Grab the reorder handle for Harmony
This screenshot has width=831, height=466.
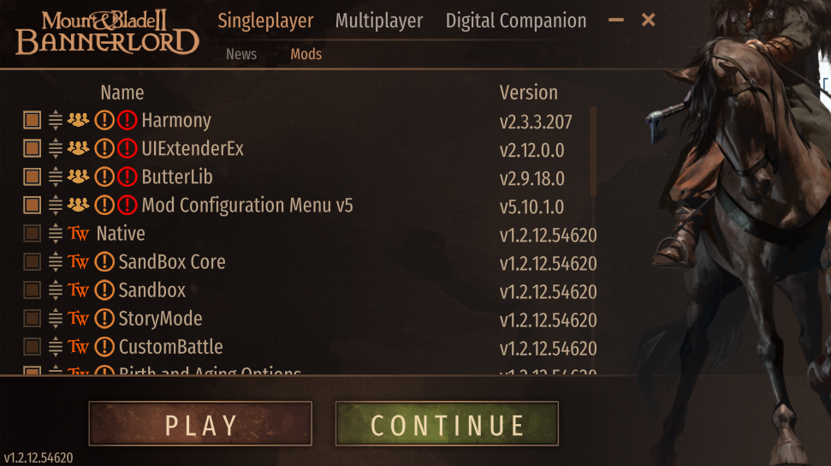coord(55,121)
